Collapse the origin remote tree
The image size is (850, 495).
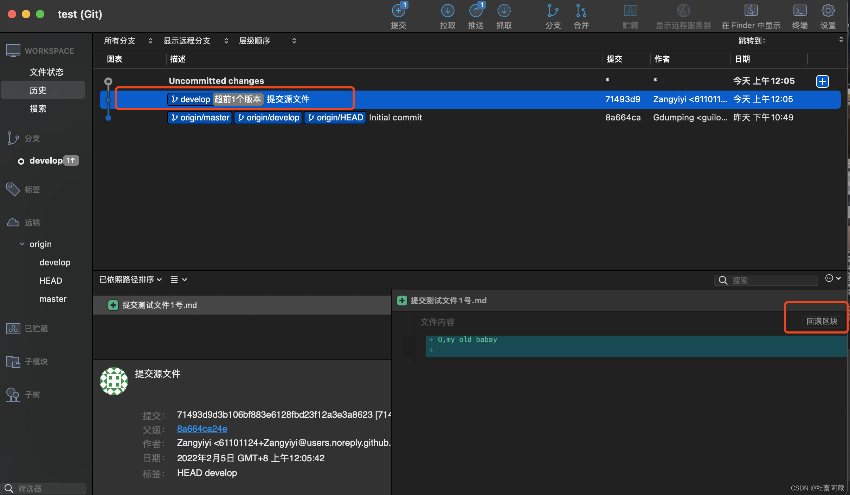coord(22,244)
